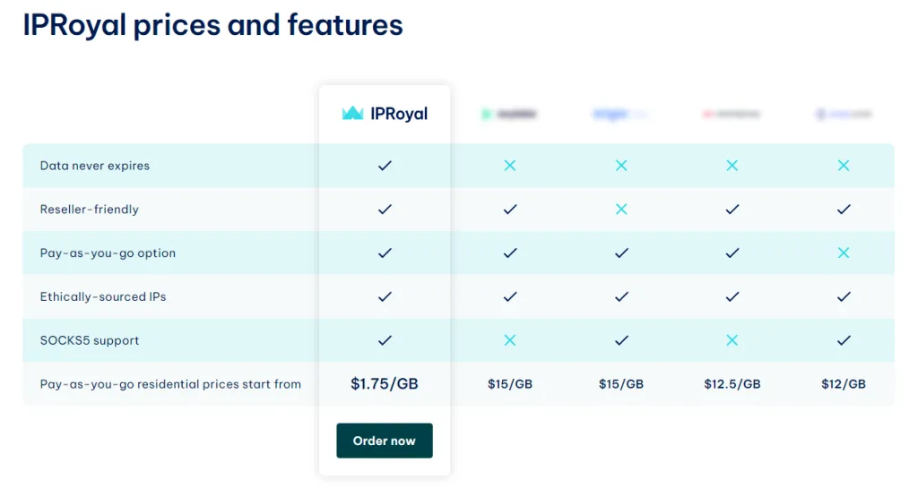Click the X in the Data never expires row, last column
The image size is (918, 488).
[x=844, y=166]
